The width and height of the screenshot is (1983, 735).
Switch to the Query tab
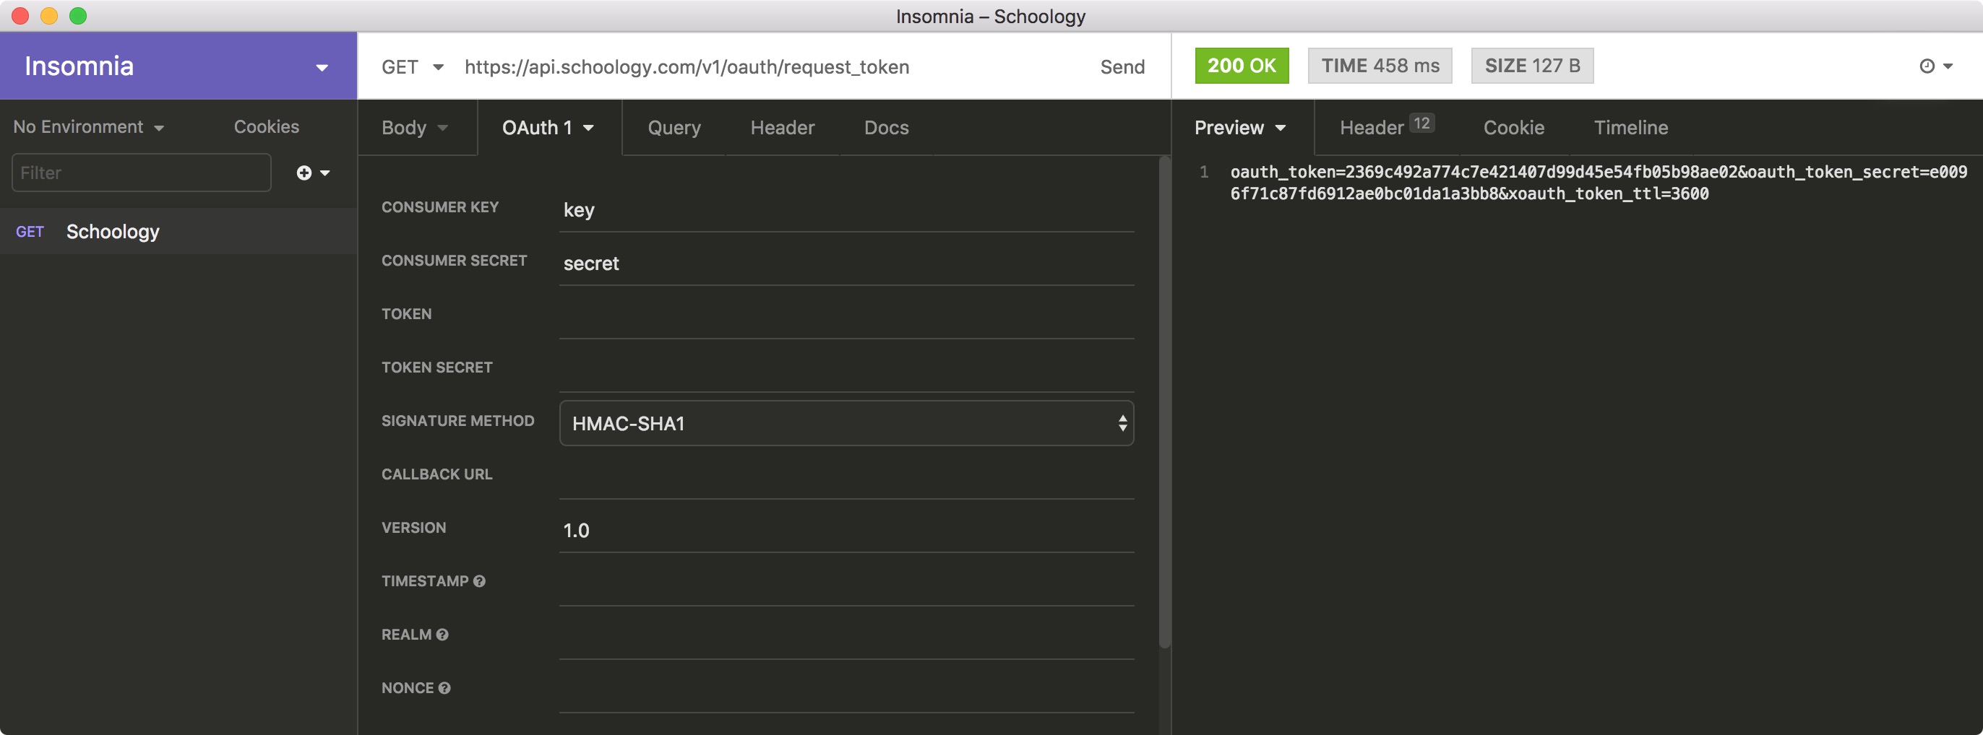pyautogui.click(x=674, y=128)
